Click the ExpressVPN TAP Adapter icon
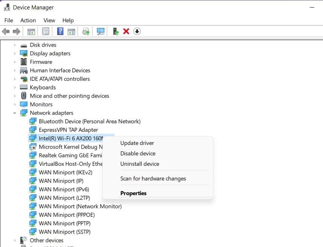The height and width of the screenshot is (247, 323). [33, 130]
